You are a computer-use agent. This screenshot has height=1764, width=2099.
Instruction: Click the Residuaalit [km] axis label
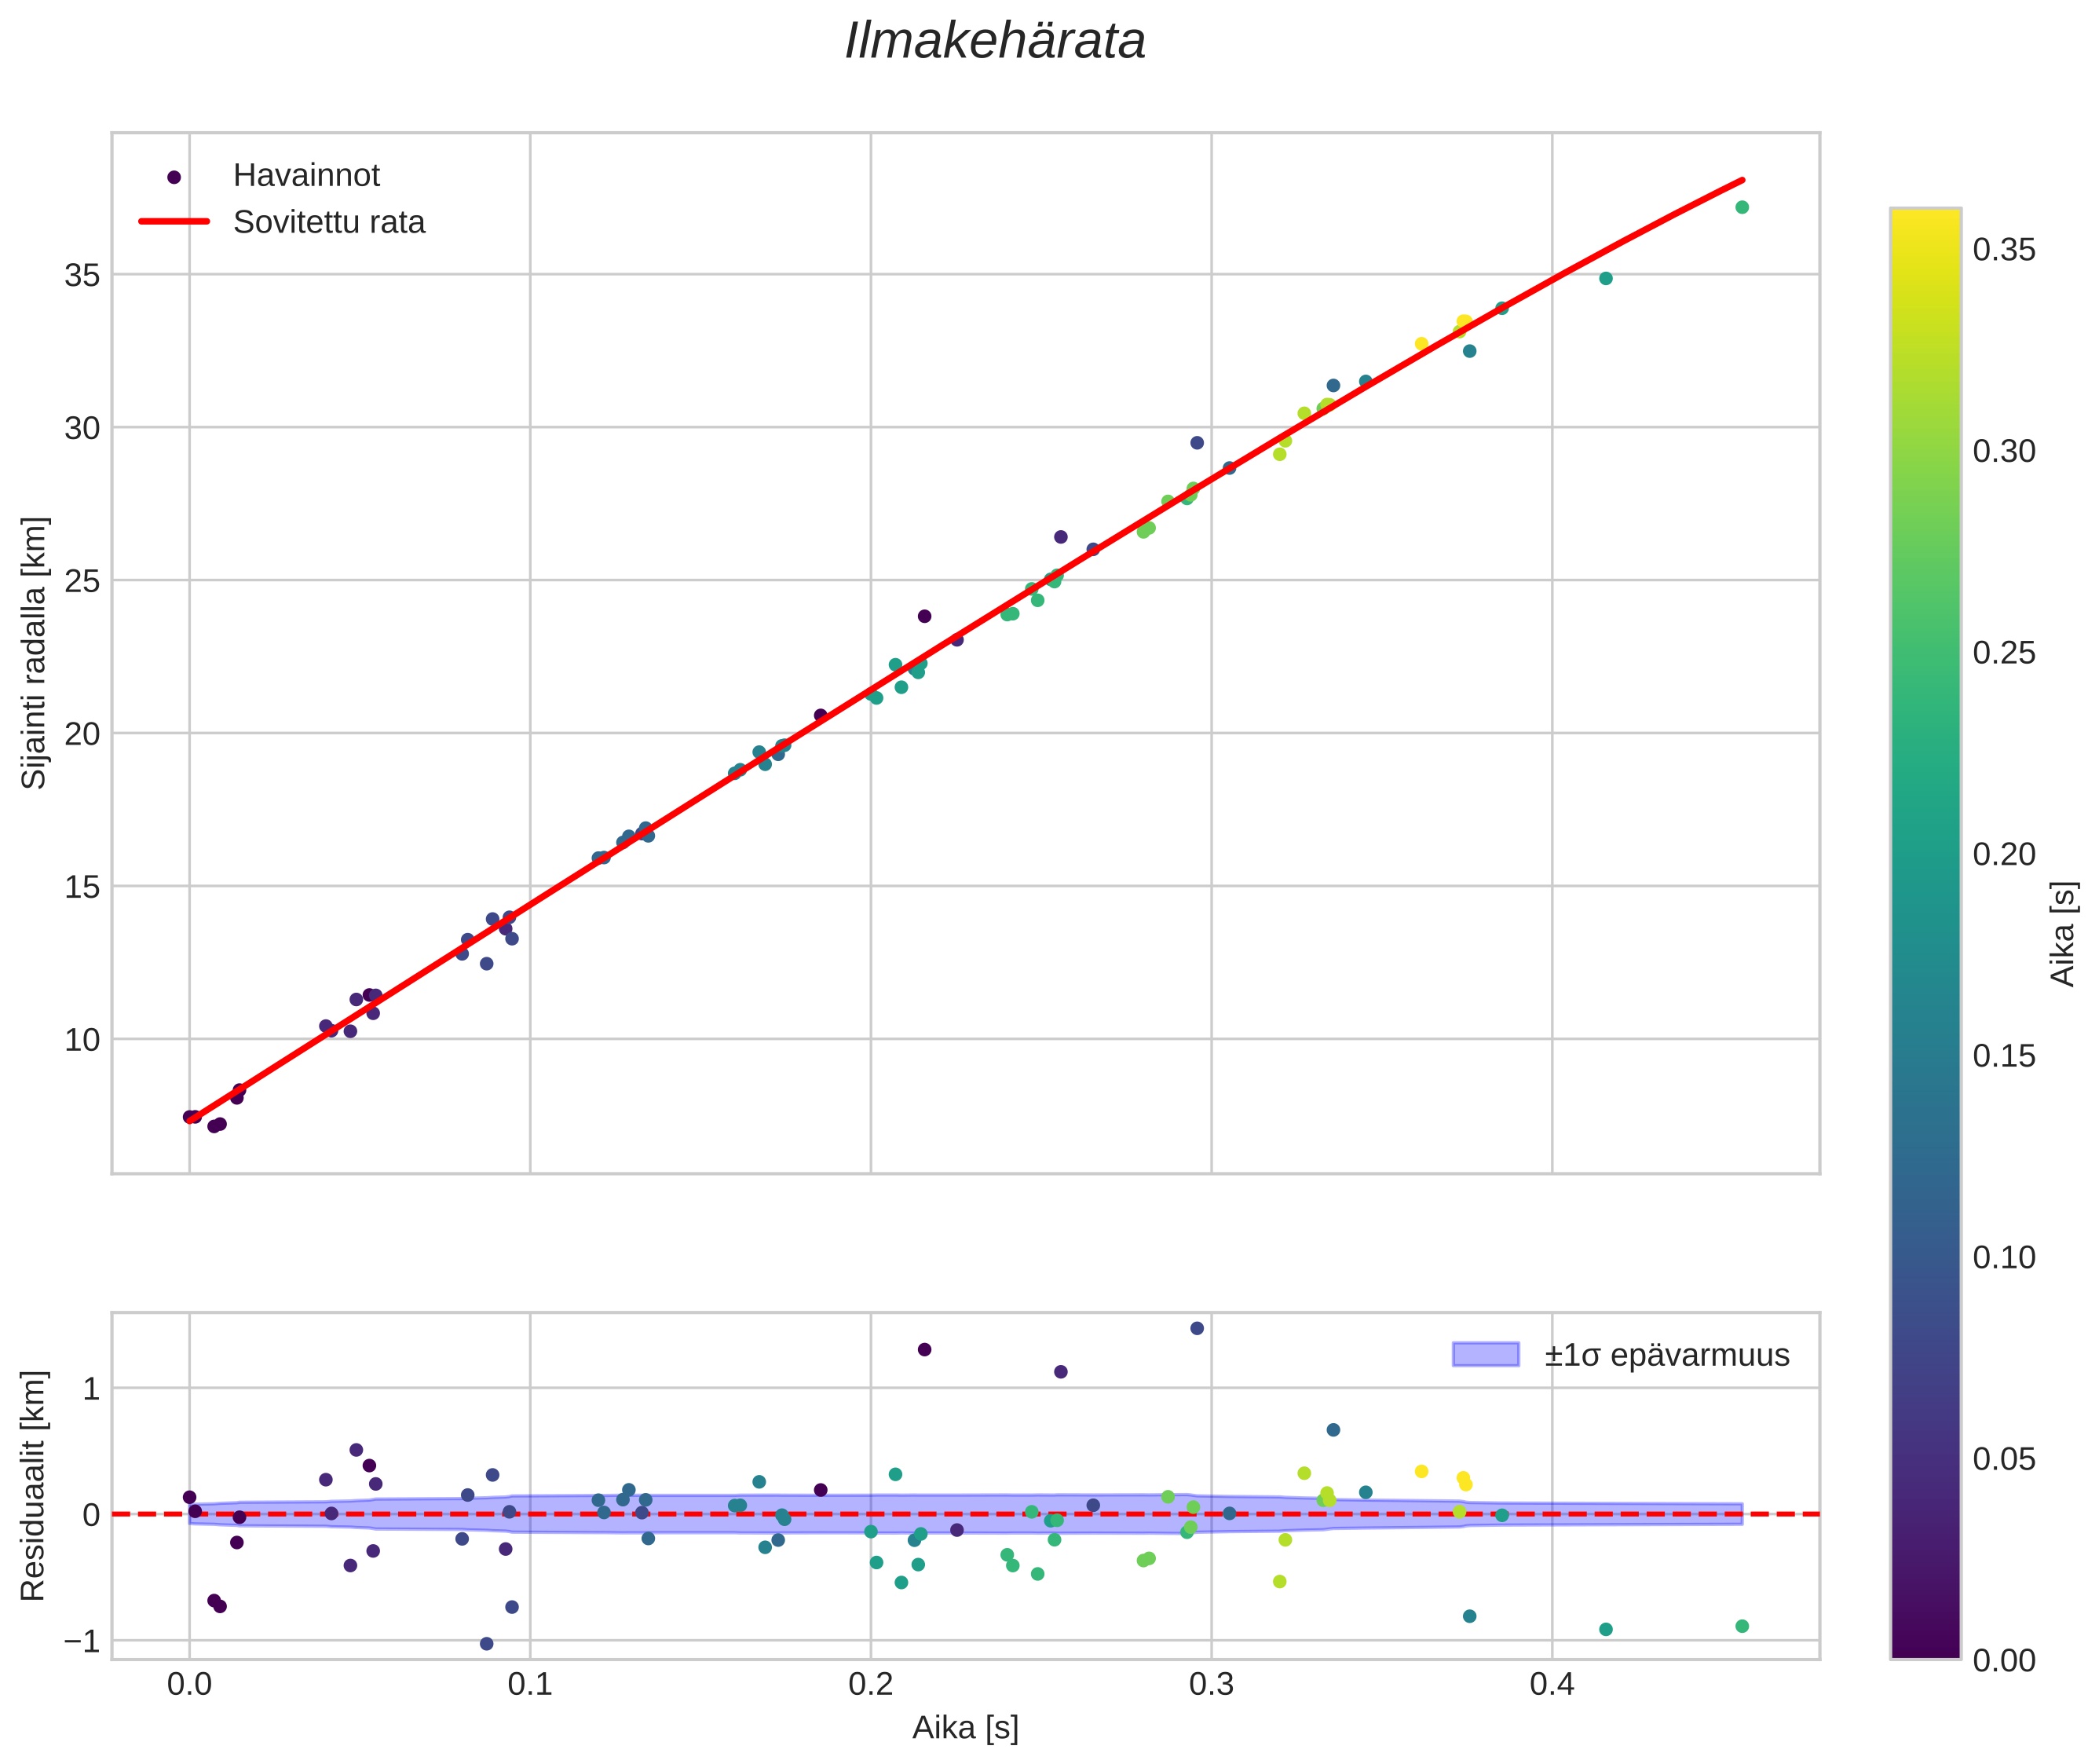[x=34, y=1486]
